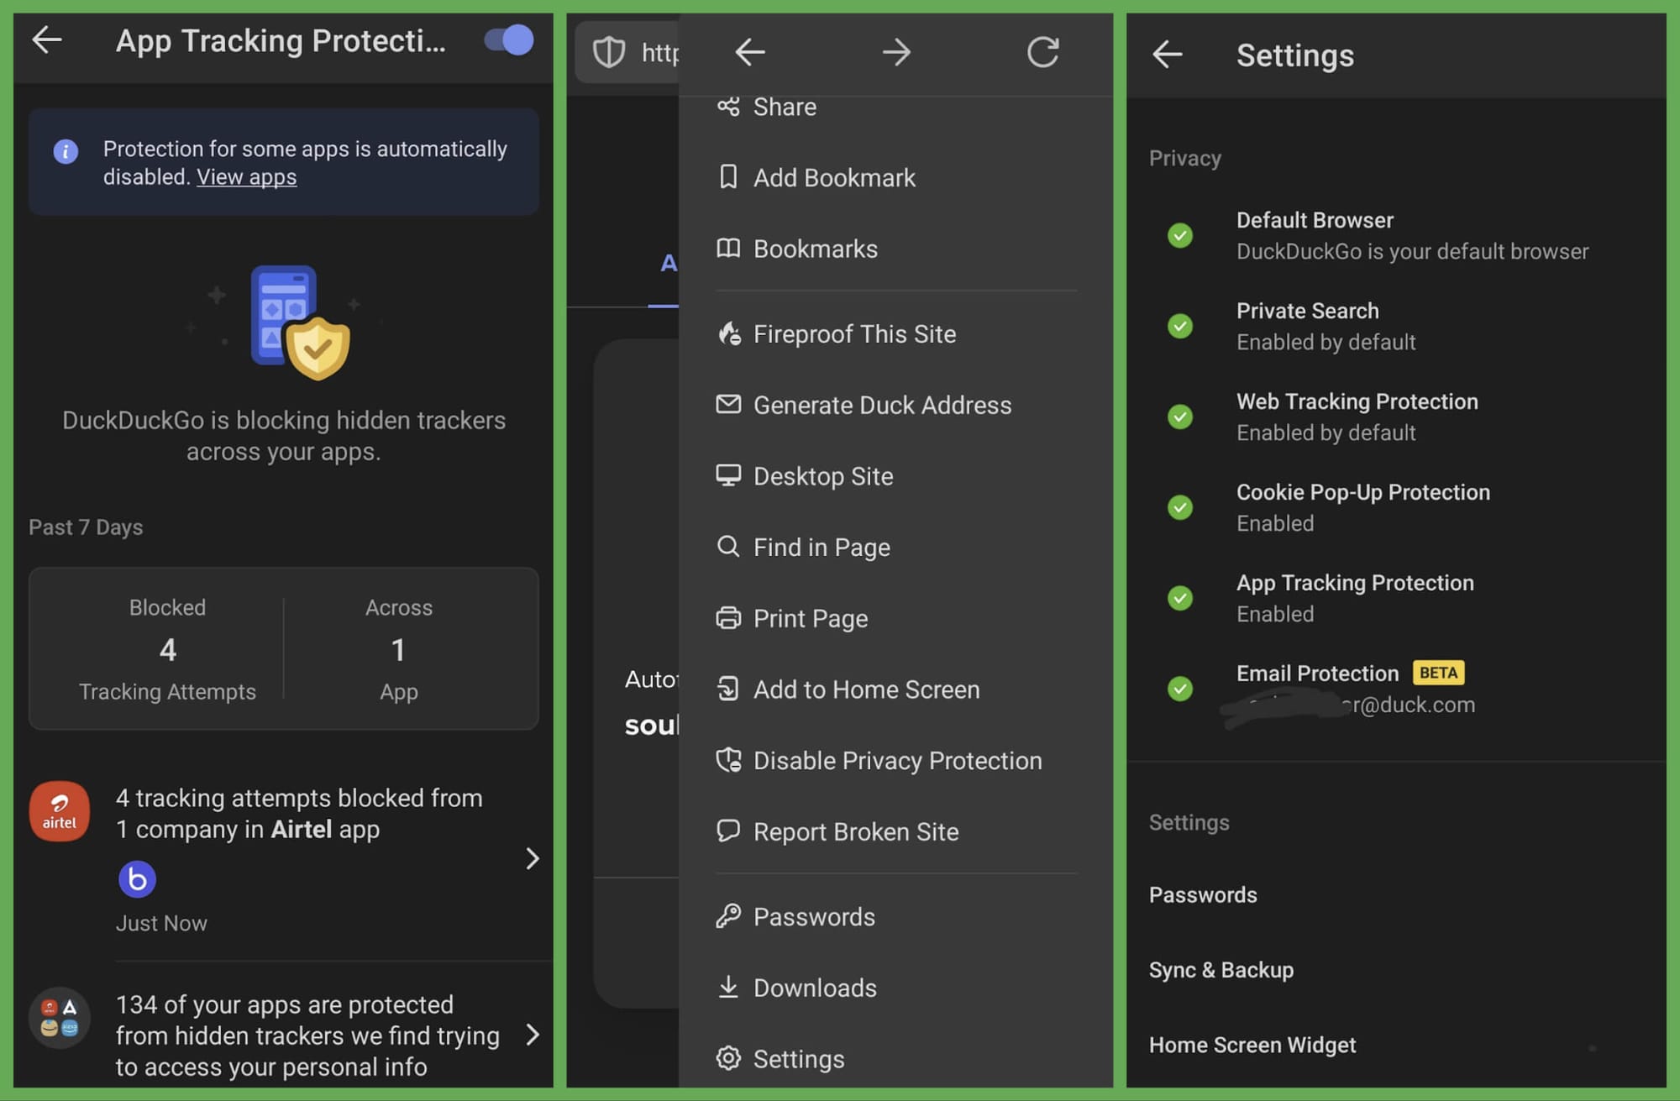Tap the green check beside Web Tracking Protection
The width and height of the screenshot is (1680, 1101).
click(x=1180, y=417)
